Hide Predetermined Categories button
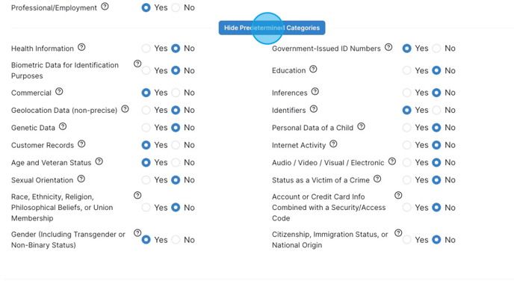The image size is (514, 287). [272, 28]
